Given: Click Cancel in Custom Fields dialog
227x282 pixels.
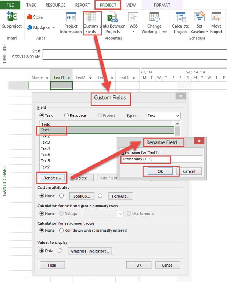Looking at the screenshot, I should 167,265.
